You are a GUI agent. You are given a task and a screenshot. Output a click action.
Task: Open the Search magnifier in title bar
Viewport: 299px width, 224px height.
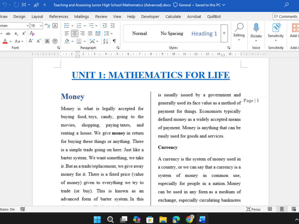tap(286, 5)
